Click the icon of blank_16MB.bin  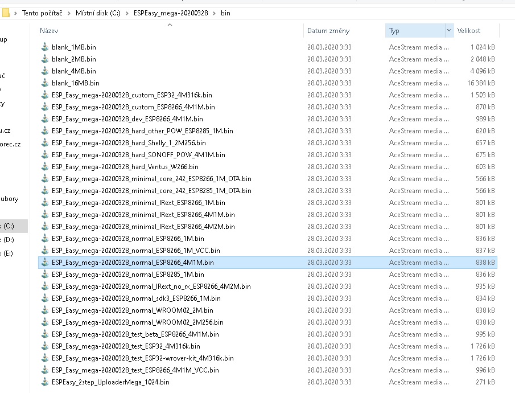pyautogui.click(x=45, y=83)
